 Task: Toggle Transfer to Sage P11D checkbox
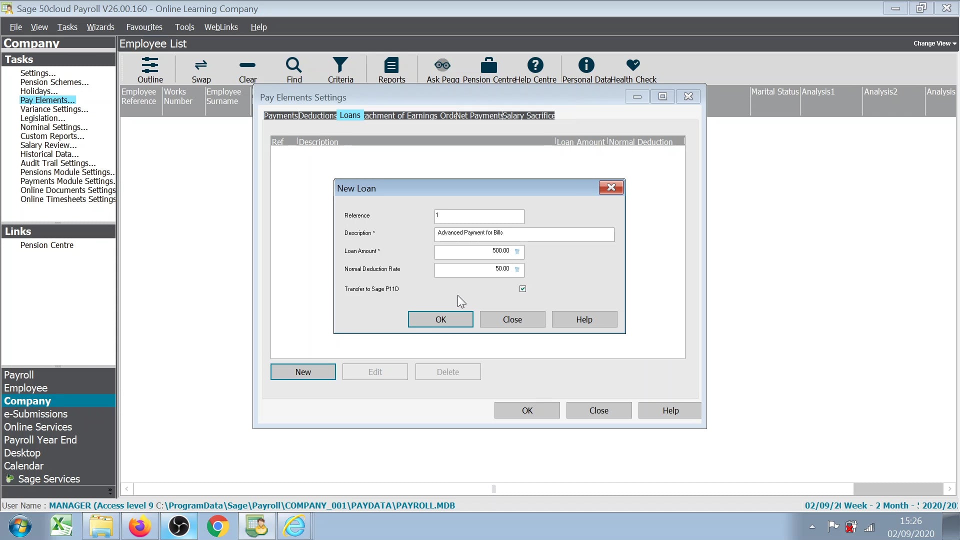click(x=522, y=289)
